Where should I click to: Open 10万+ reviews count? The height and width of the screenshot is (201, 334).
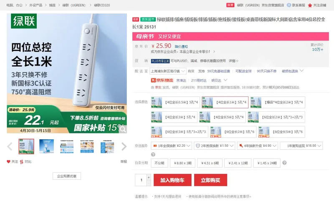coord(318,50)
